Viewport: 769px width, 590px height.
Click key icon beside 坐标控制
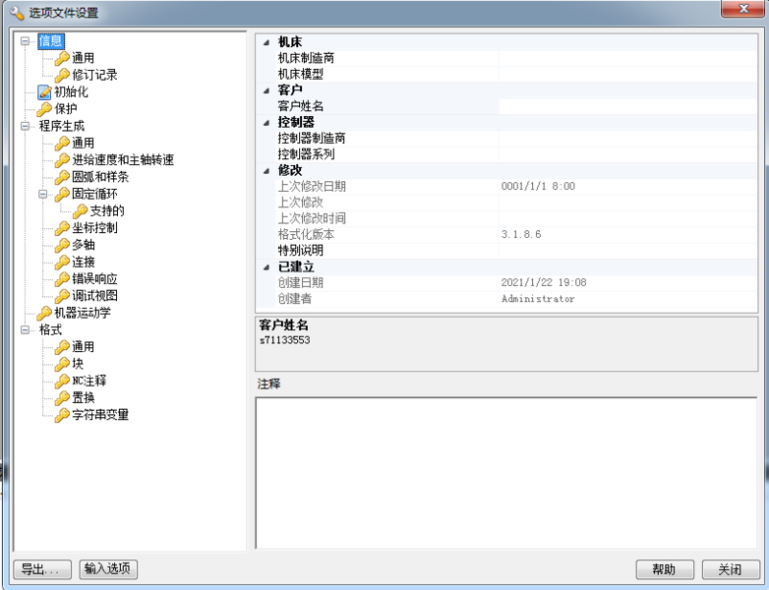point(62,228)
